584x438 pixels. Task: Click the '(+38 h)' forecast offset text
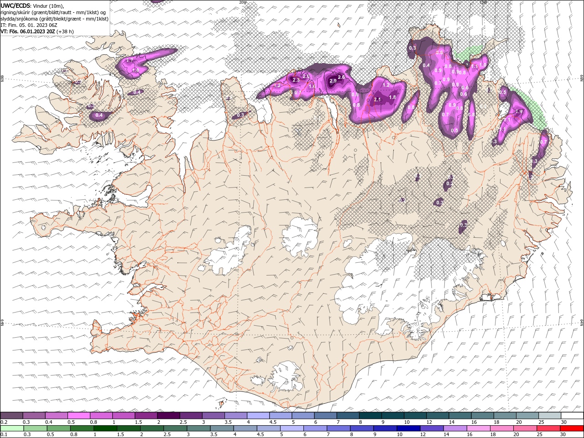pos(65,31)
